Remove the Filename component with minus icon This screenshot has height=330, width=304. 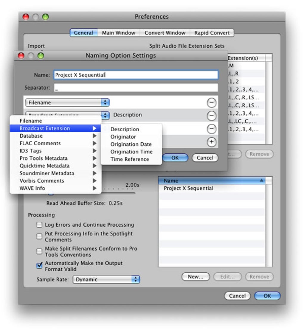[211, 102]
